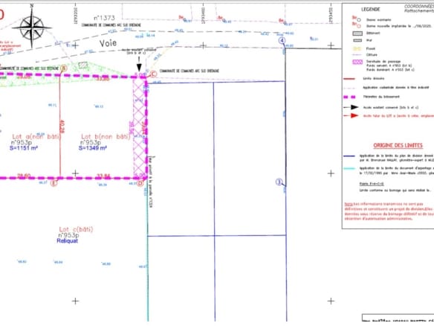The width and height of the screenshot is (434, 326).
Task: Click the magenta dashed perimeter legend sample
Action: coord(349,98)
